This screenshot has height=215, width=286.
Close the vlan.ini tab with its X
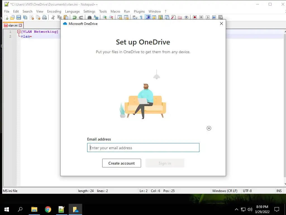pyautogui.click(x=20, y=25)
